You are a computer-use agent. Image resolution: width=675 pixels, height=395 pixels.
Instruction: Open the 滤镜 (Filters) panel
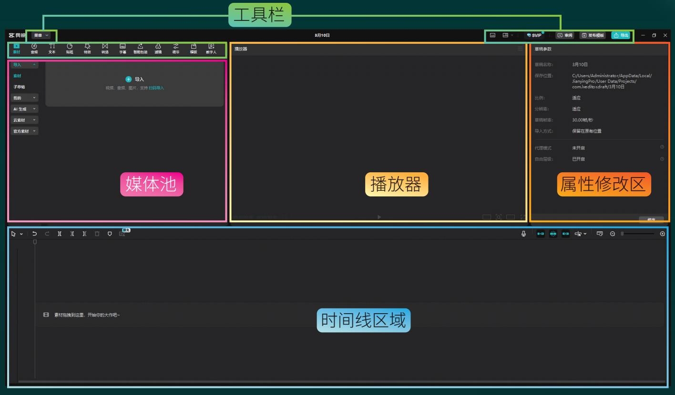[x=158, y=48]
